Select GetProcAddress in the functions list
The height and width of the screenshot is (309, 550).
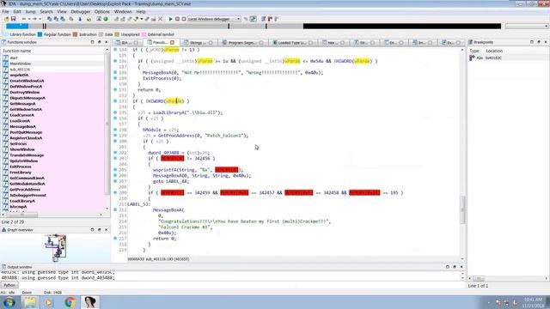tap(24, 190)
